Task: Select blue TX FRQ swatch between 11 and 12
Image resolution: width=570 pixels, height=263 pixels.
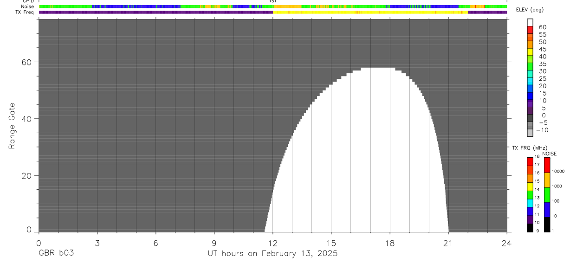Action: click(x=530, y=212)
